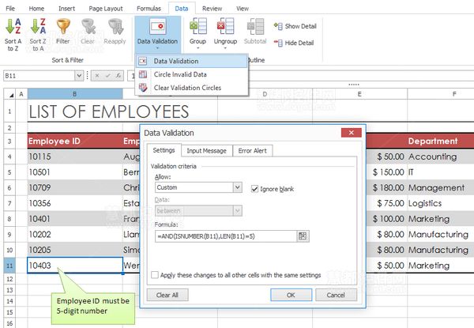Image resolution: width=474 pixels, height=328 pixels.
Task: Click the Sort Z to A icon
Action: coord(38,26)
